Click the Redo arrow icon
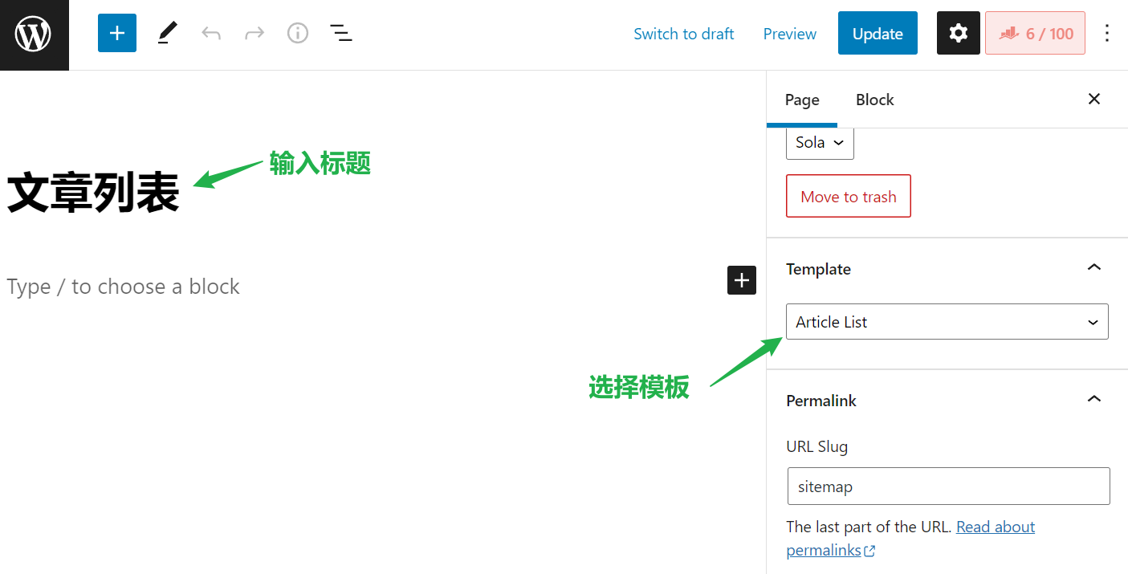 [x=255, y=33]
